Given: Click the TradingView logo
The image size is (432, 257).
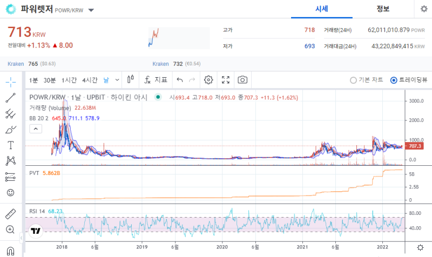Looking at the screenshot, I should (x=36, y=231).
